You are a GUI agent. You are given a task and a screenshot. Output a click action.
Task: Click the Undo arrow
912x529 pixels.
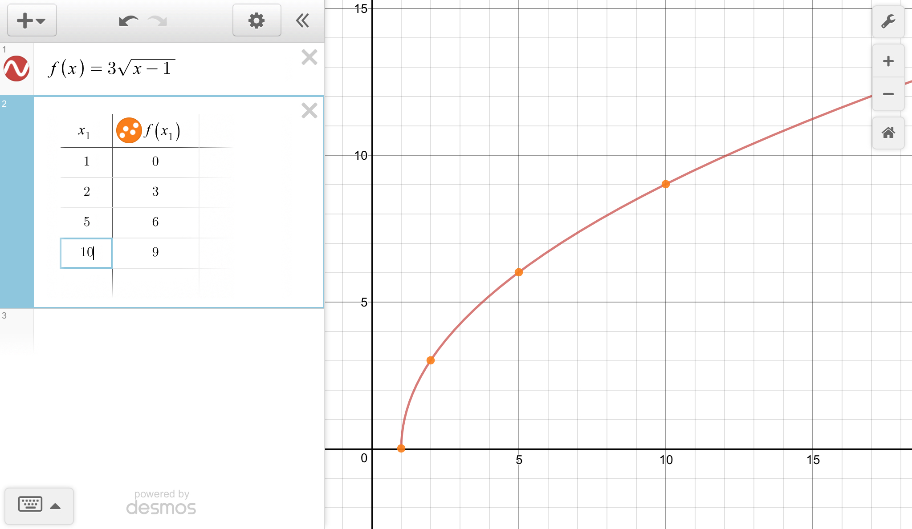click(128, 21)
